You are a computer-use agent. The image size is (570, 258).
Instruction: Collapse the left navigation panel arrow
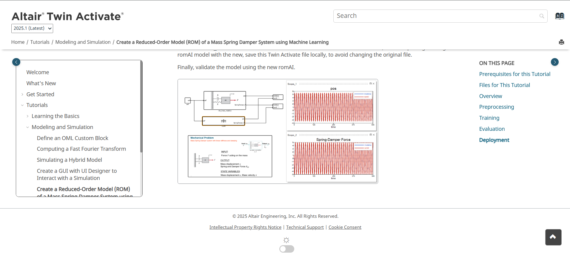click(x=16, y=62)
